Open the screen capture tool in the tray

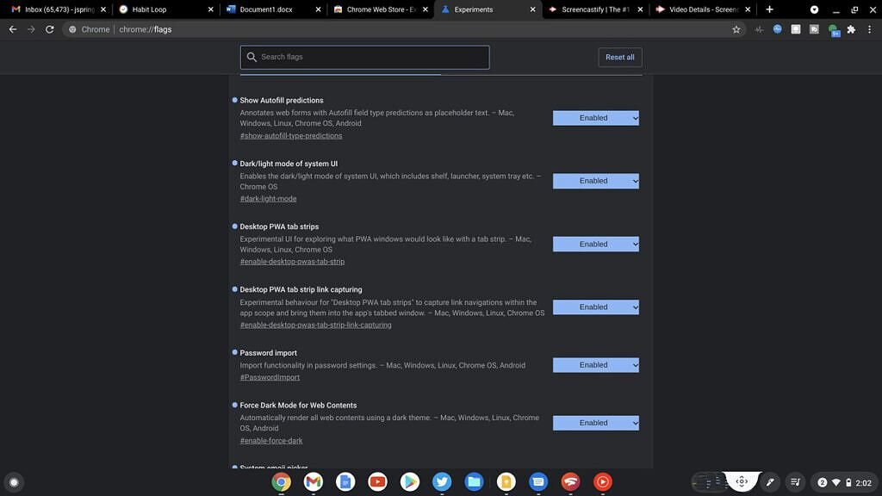pos(742,481)
